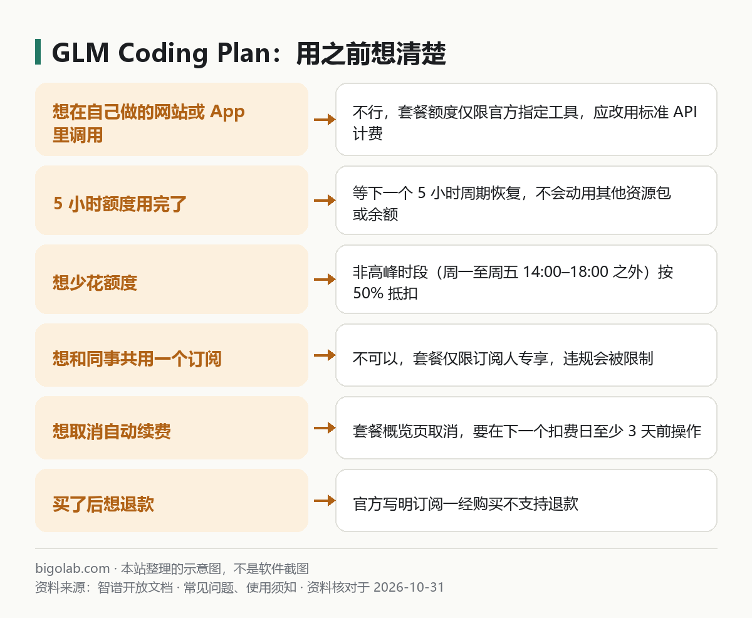Screen dimensions: 752x618
Task: Select the card "想取消自动续费"
Action: click(172, 427)
